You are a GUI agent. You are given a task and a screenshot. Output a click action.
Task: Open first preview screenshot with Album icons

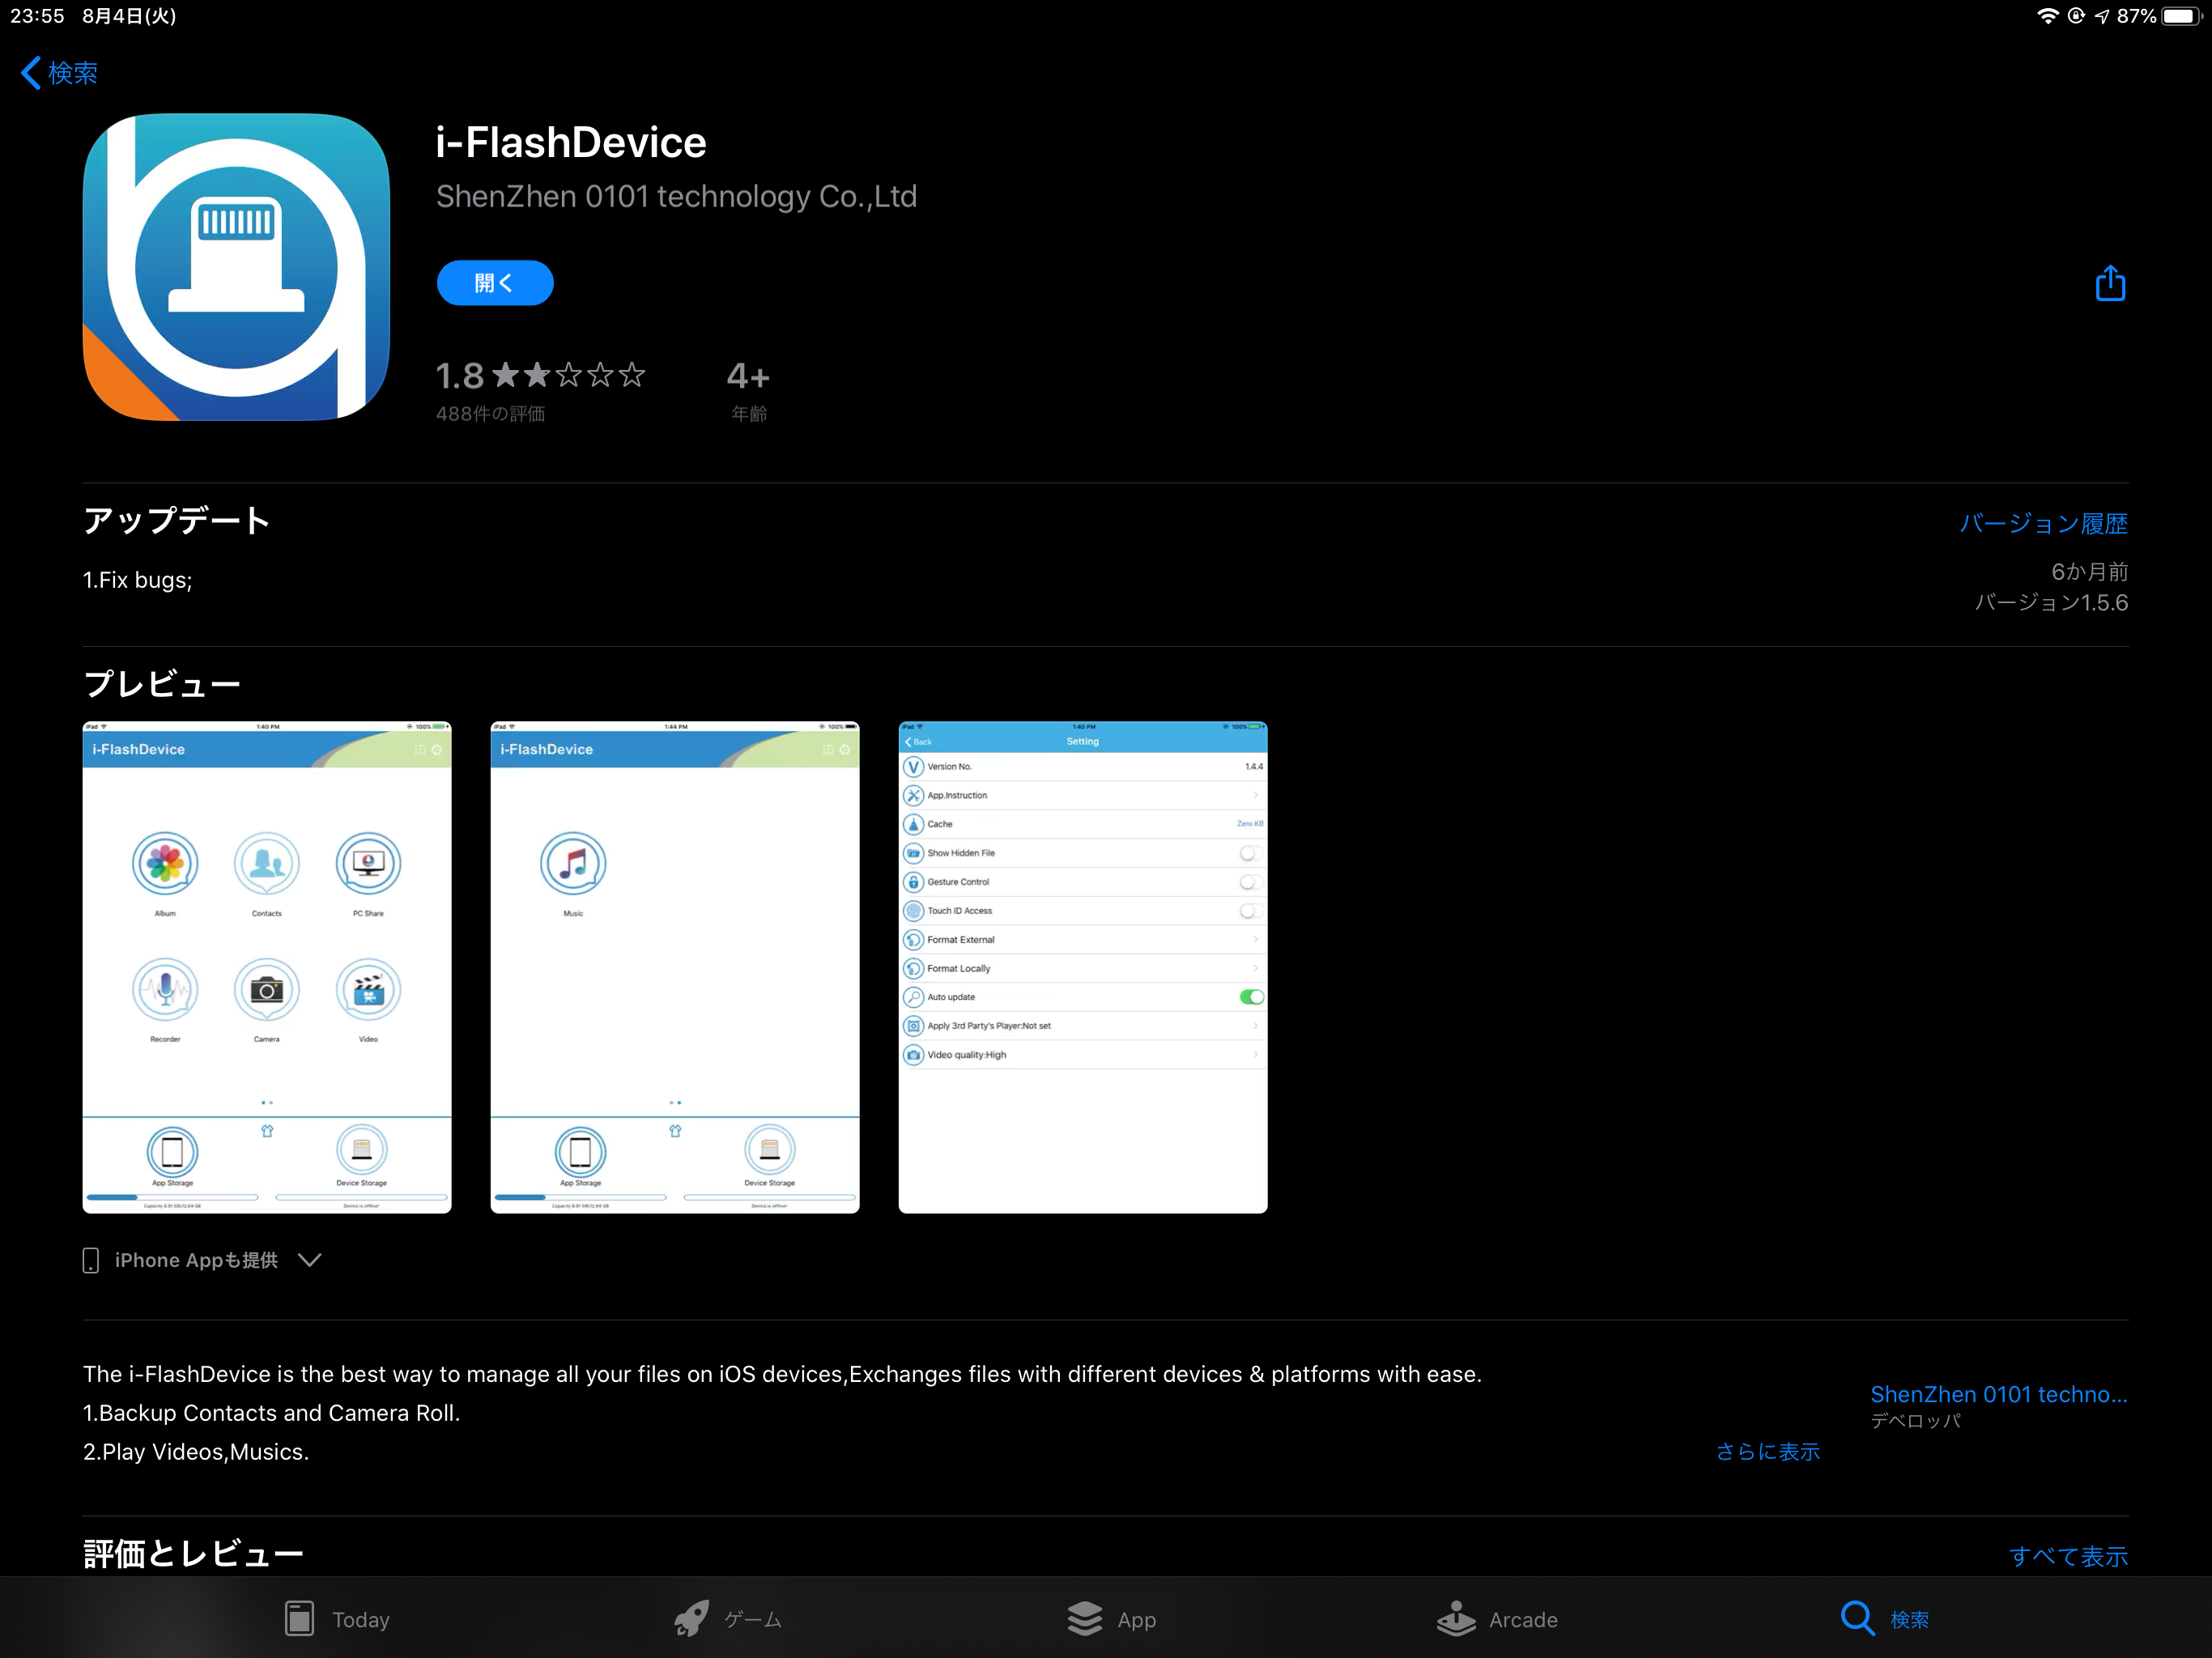click(x=267, y=967)
